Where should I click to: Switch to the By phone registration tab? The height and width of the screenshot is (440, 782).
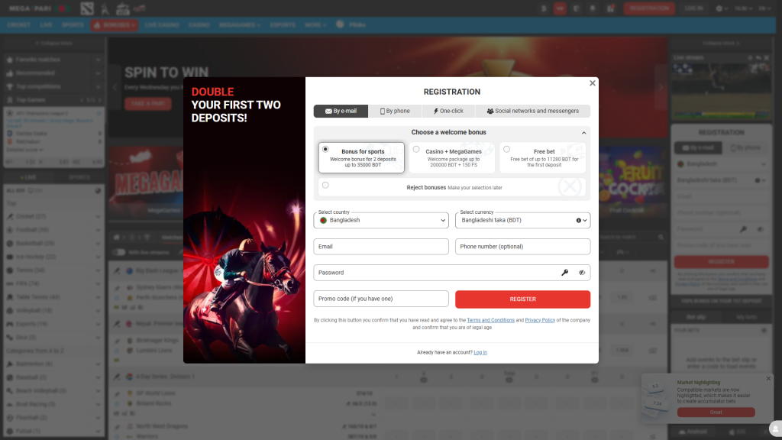396,110
